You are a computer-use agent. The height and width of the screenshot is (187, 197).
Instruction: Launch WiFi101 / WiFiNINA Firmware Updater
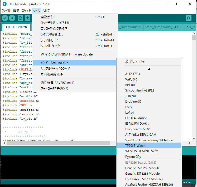point(75,54)
